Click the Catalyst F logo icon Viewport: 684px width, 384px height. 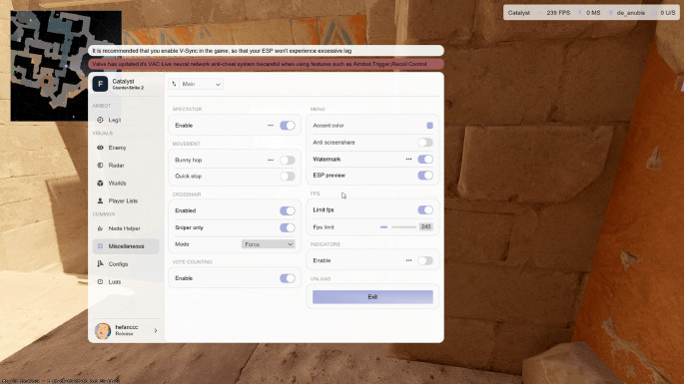[x=100, y=84]
